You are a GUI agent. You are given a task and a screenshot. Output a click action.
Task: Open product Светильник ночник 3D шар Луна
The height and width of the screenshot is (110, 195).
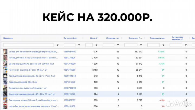point(34,100)
